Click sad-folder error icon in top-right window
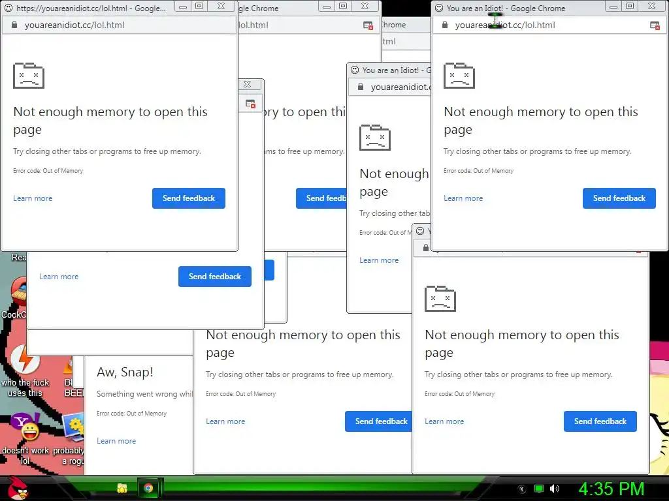 click(x=459, y=76)
